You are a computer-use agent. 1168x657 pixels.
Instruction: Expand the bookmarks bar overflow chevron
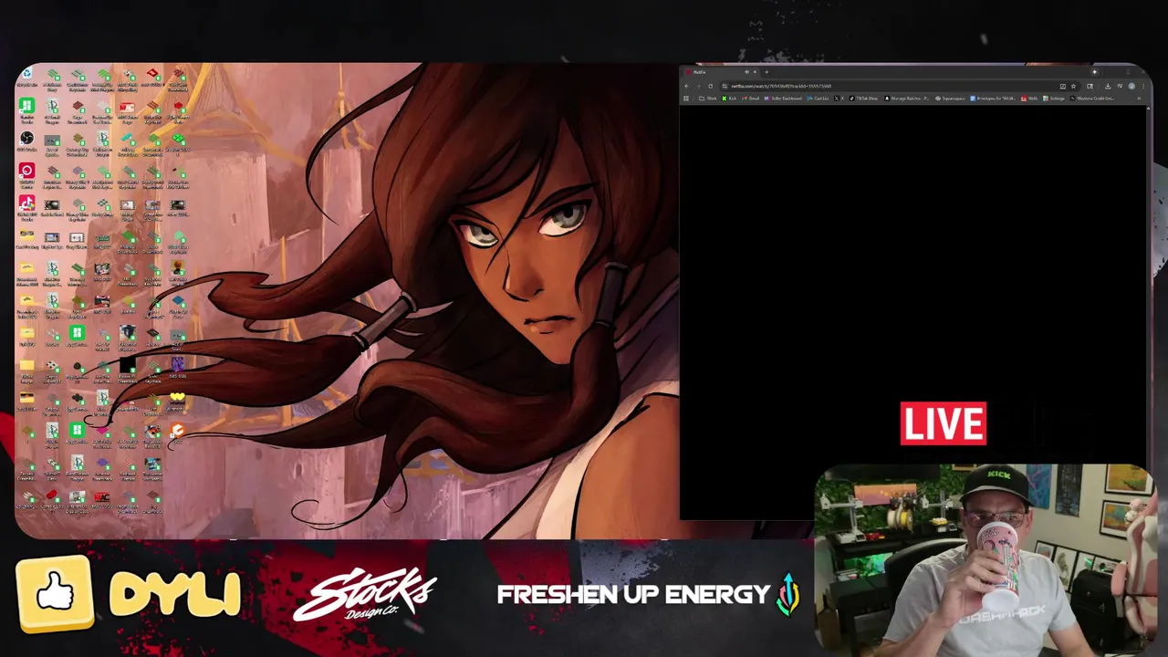[x=1139, y=99]
